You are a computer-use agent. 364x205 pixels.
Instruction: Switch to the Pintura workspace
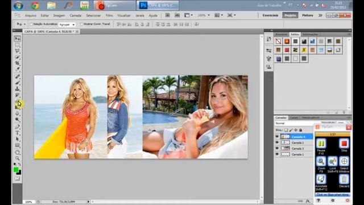(x=307, y=15)
